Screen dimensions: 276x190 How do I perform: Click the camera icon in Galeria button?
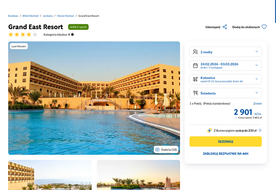tap(157, 149)
